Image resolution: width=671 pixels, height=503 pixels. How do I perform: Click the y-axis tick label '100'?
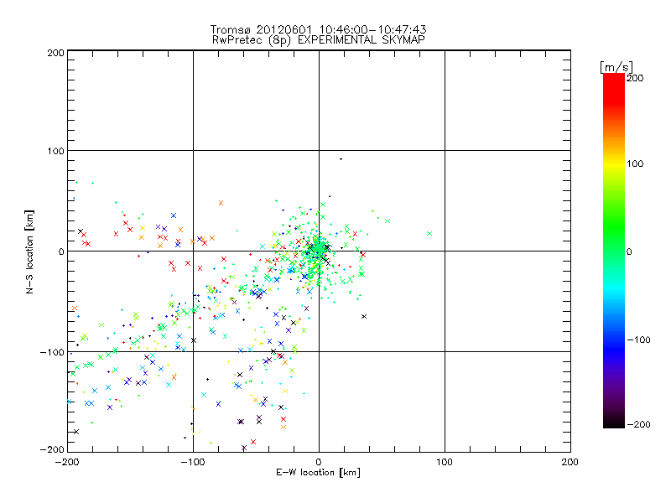pos(55,151)
